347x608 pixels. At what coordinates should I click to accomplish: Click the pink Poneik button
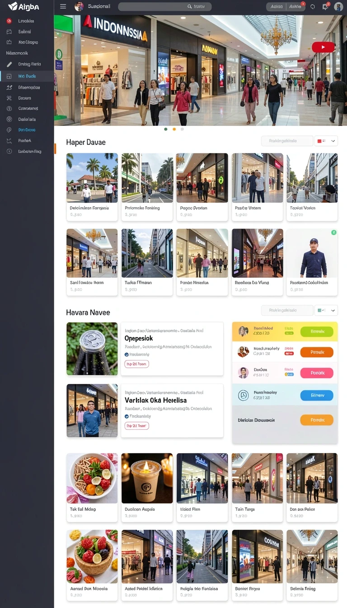pos(317,373)
